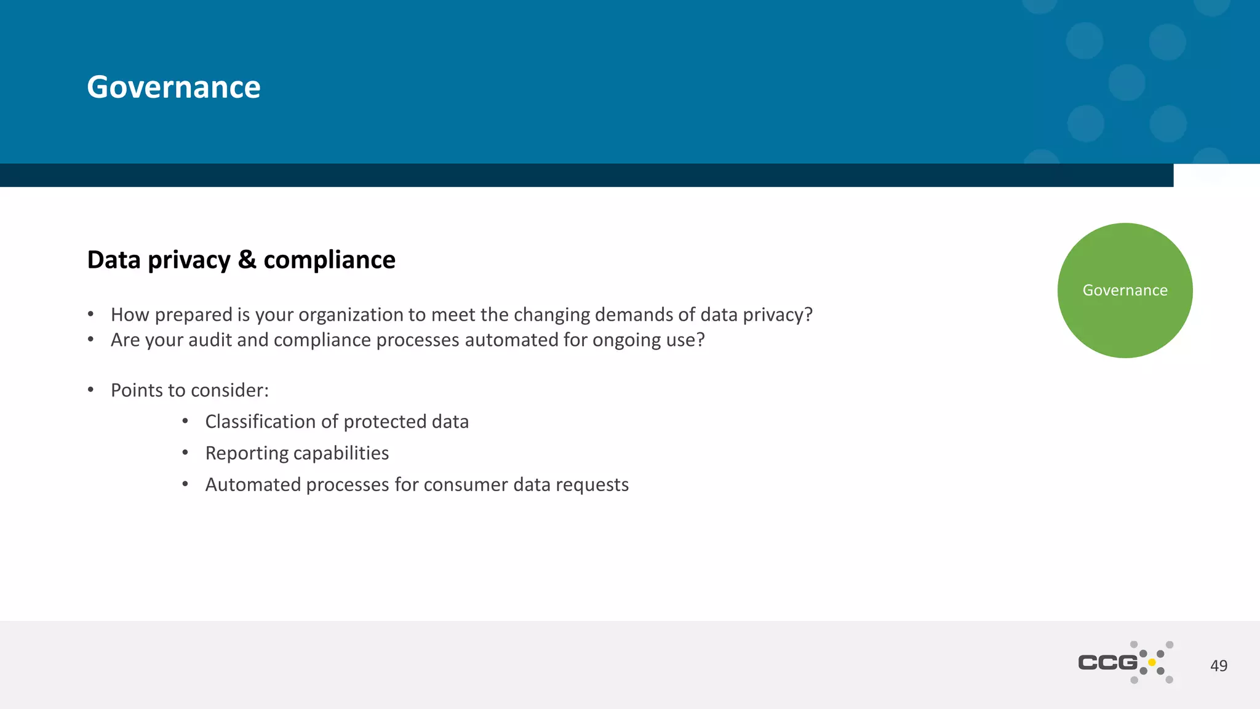
Task: Click the yellow dot in CCG logo
Action: pos(1152,662)
